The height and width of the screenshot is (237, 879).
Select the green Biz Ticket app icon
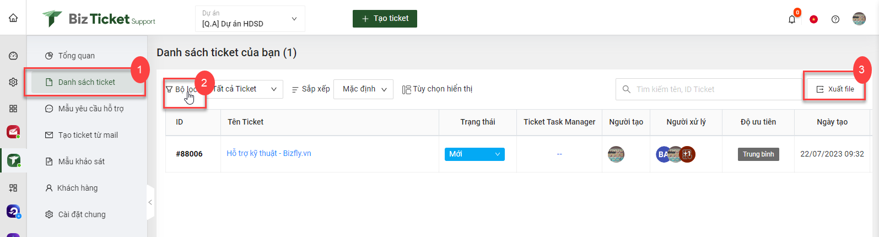(x=14, y=160)
